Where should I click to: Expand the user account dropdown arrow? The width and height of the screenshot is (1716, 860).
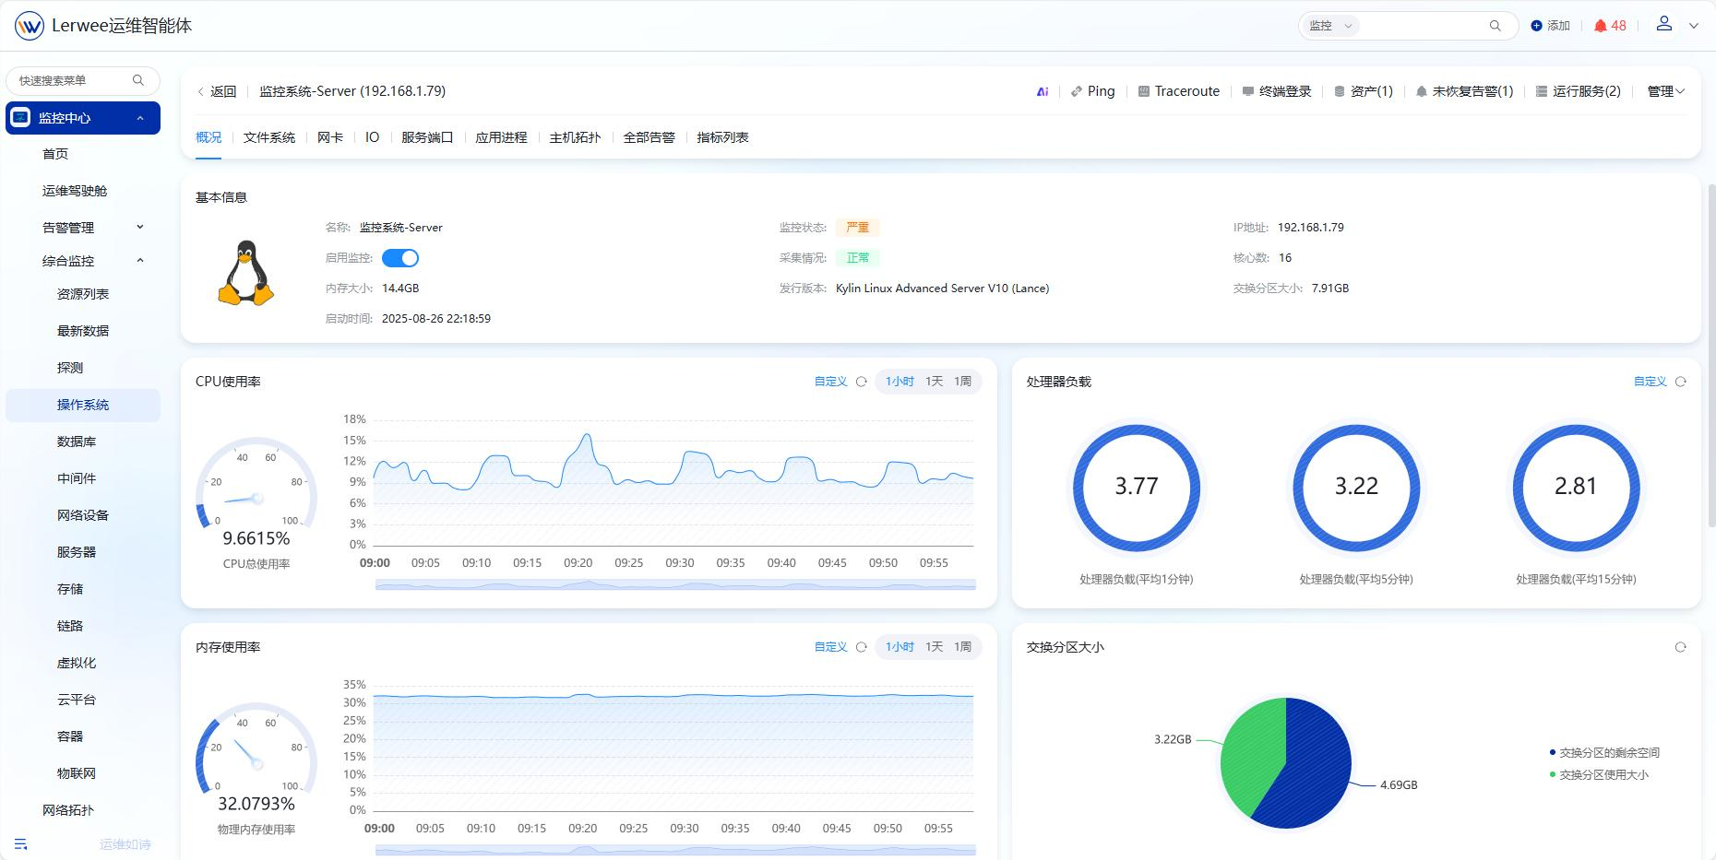click(1694, 26)
